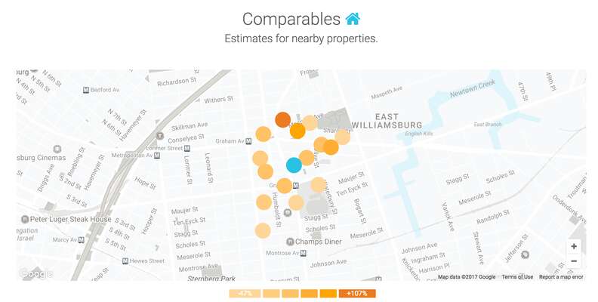The image size is (598, 302).
Task: Select the blue subject property marker
Action: coord(294,165)
